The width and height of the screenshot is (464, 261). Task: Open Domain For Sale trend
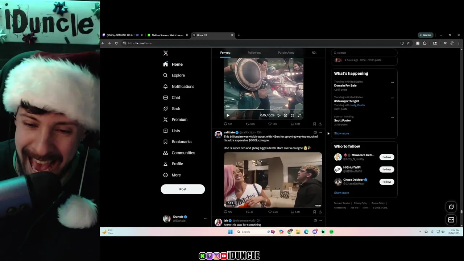tap(345, 86)
